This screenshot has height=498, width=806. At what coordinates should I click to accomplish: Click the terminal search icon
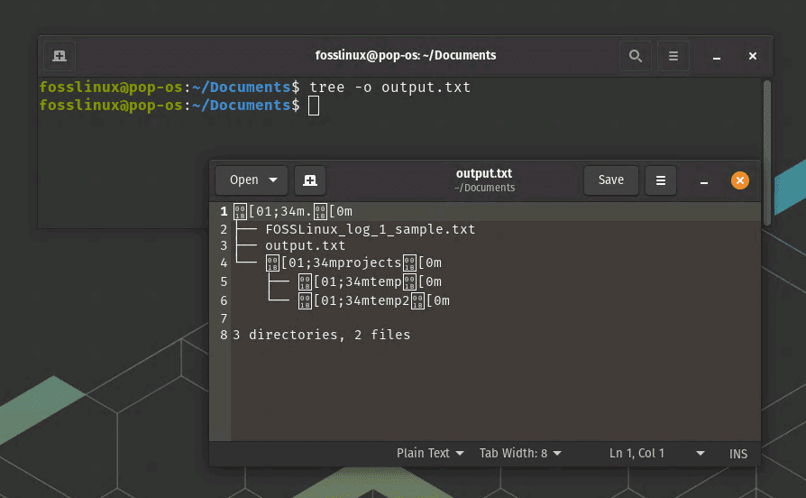click(x=636, y=56)
